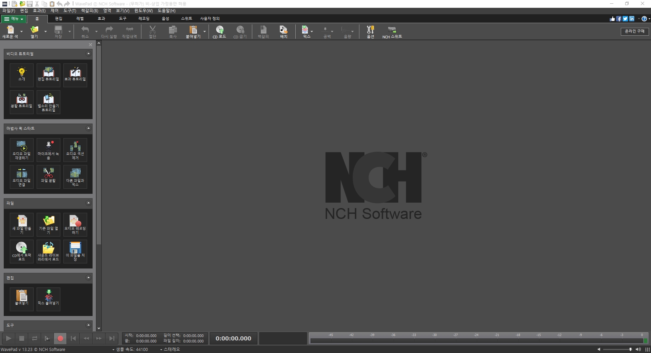Image resolution: width=651 pixels, height=353 pixels.
Task: Start the 파일 분할 scissors wizard
Action: coord(48,176)
